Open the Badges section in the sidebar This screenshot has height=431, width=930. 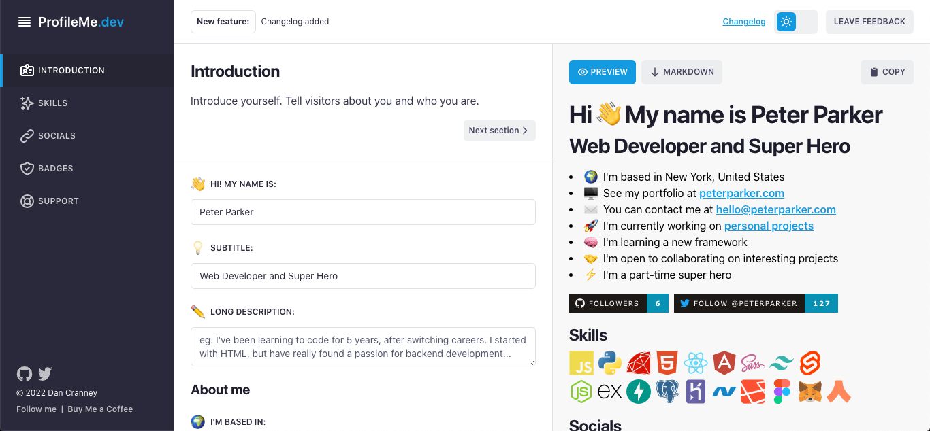point(55,168)
